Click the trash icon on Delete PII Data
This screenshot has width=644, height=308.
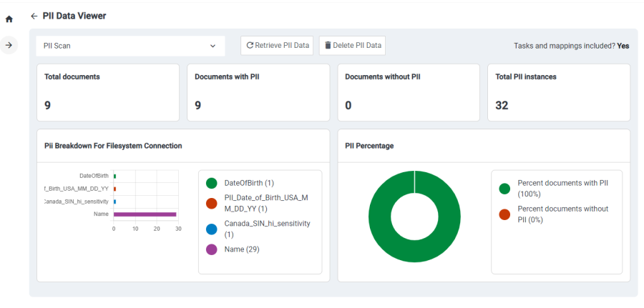(328, 46)
